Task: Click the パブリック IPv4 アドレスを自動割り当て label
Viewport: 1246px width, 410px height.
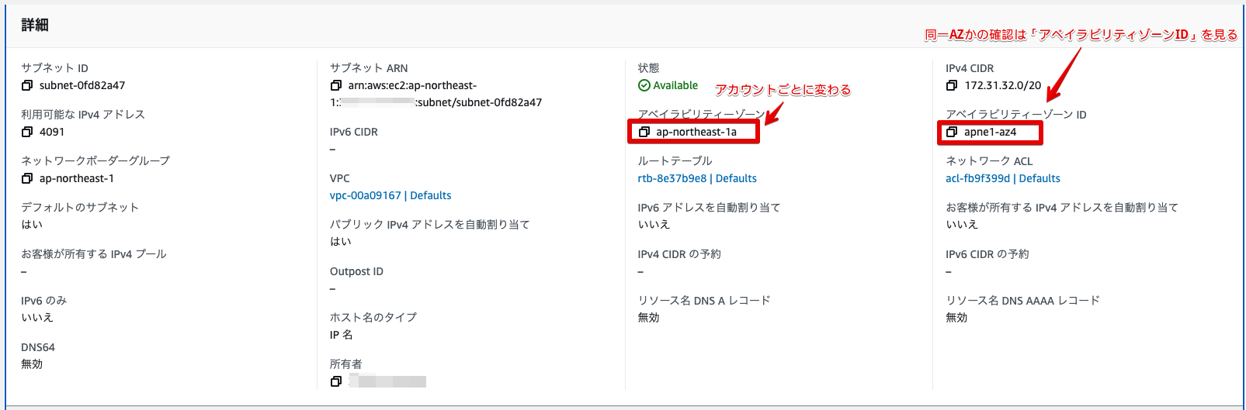Action: coord(429,225)
